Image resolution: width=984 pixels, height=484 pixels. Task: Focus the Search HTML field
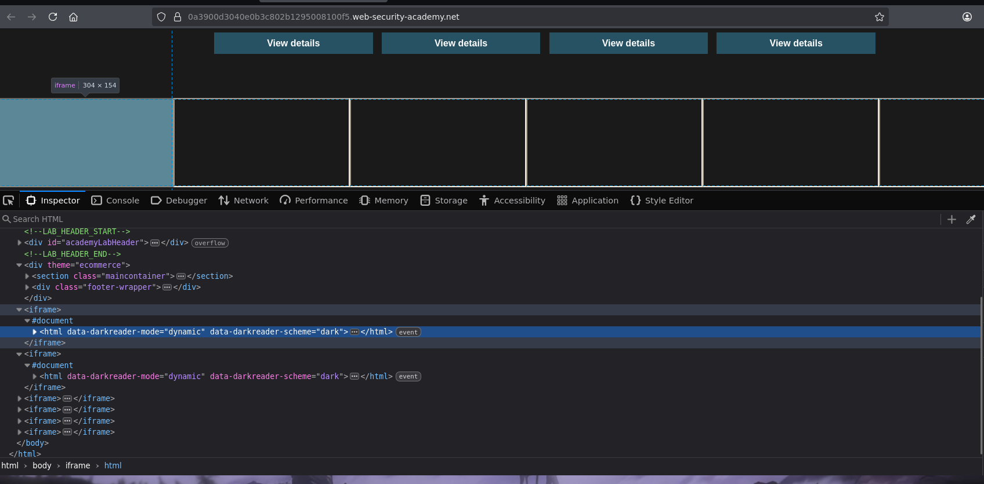[470, 219]
